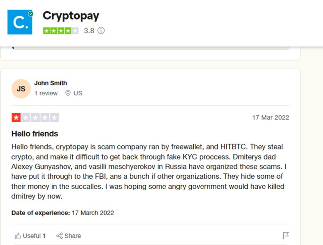Screen dimensions: 323x245
Task: Click the green verified badge on logo
Action: (x=31, y=14)
